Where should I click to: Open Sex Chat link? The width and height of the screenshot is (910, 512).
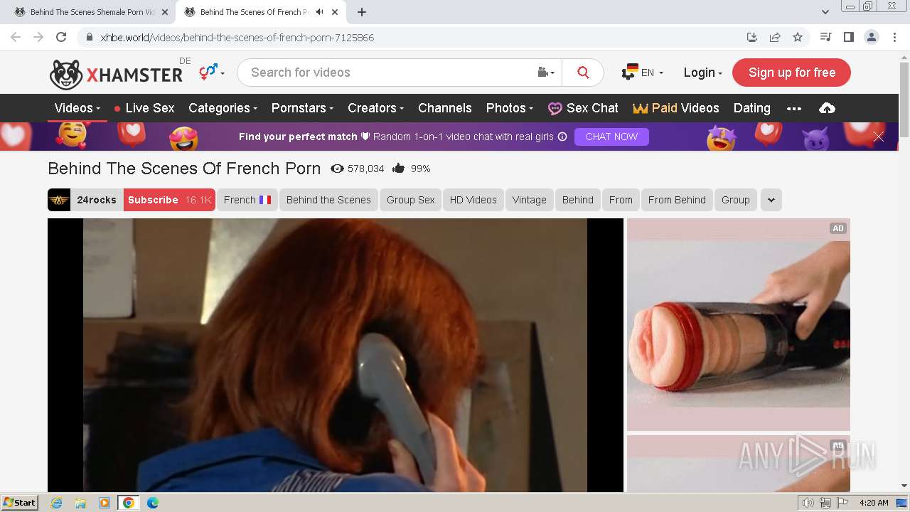583,108
